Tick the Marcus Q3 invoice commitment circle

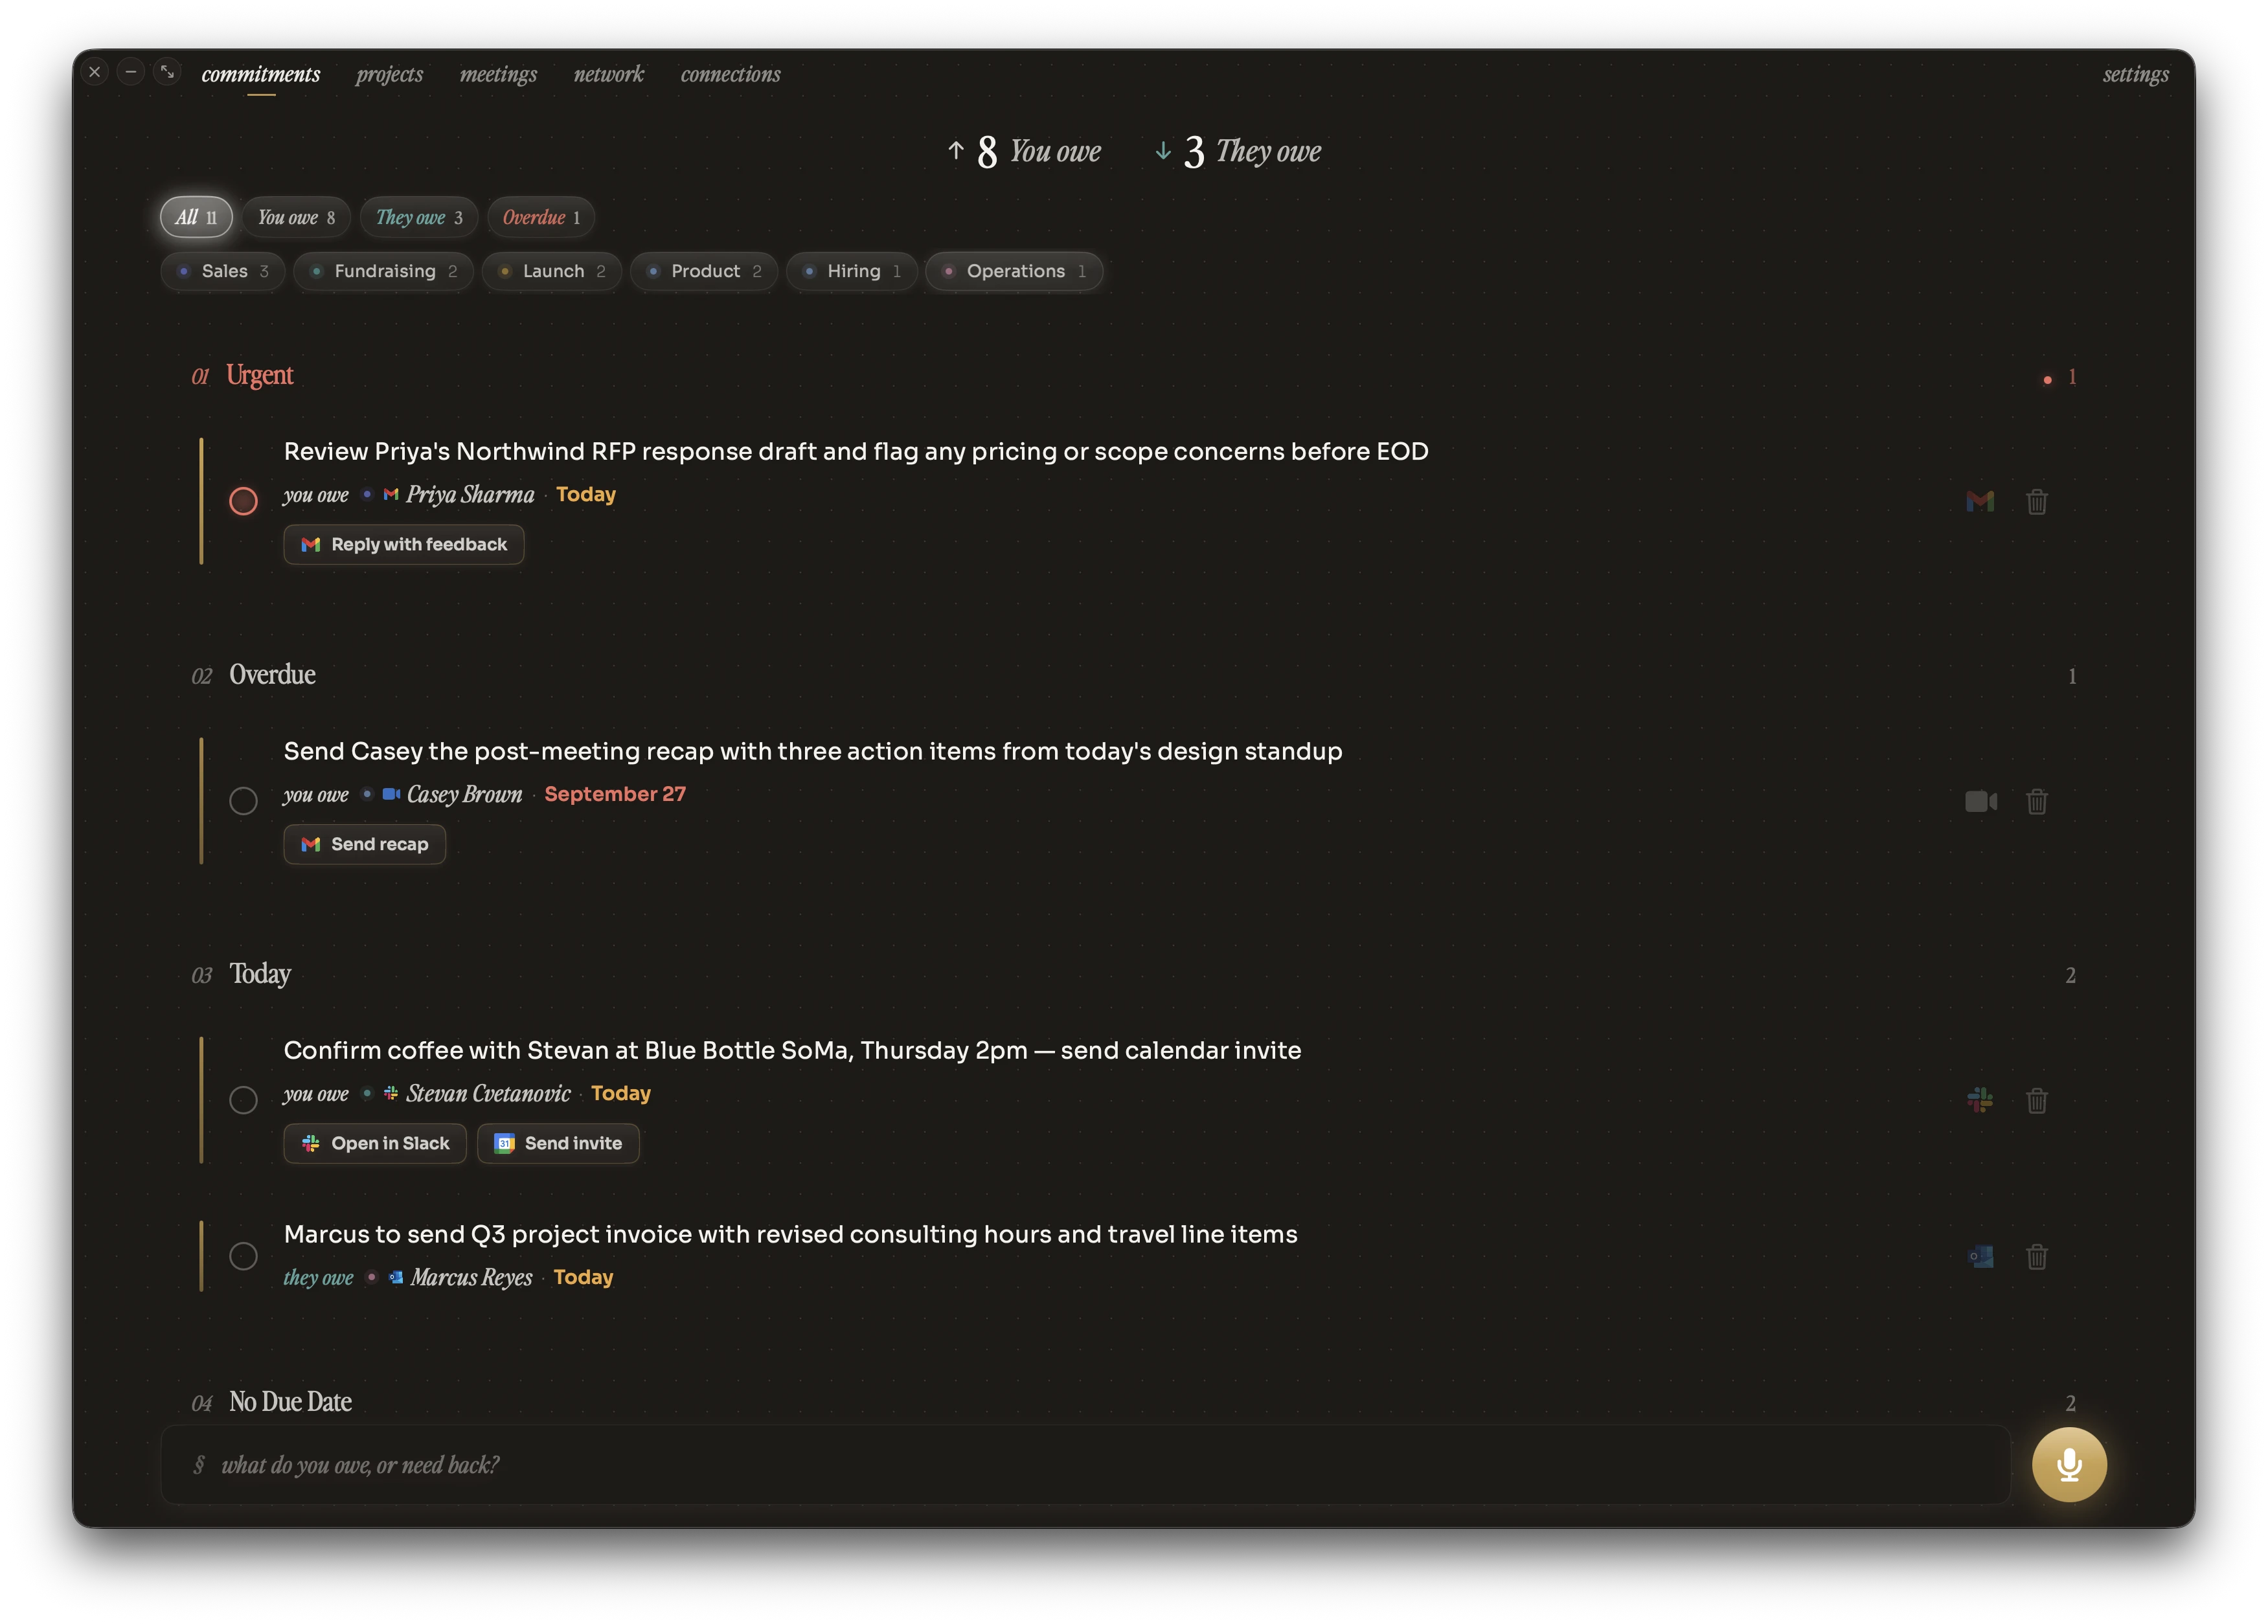click(x=243, y=1256)
